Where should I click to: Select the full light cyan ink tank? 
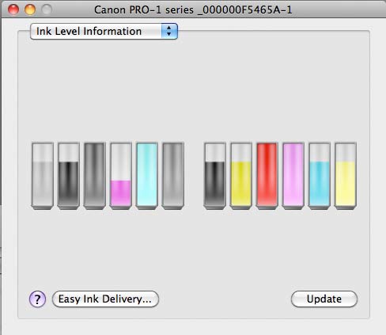click(x=147, y=176)
